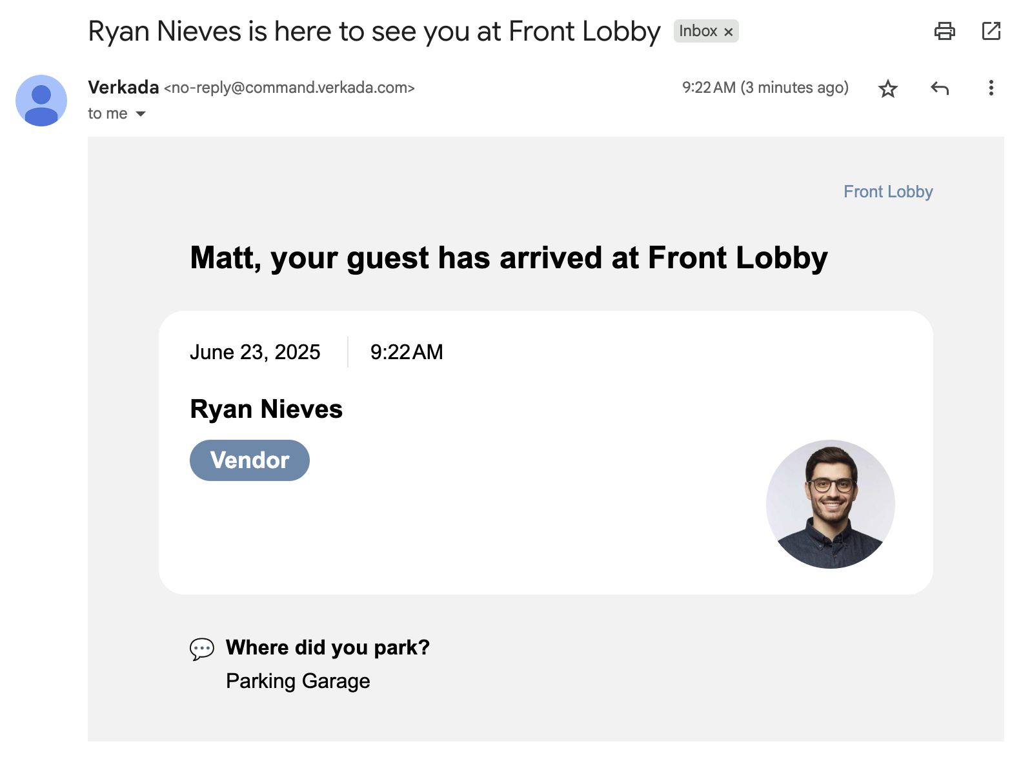Viewport: 1021px width, 757px height.
Task: Remove the Inbox label with the x
Action: pyautogui.click(x=729, y=32)
